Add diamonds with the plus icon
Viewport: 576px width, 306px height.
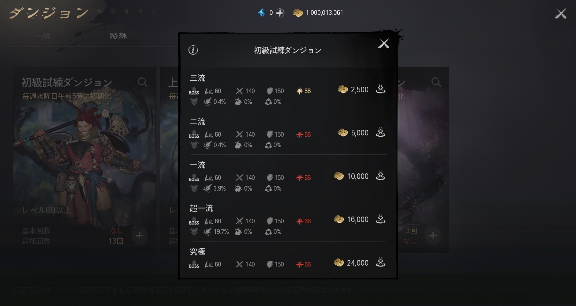280,13
